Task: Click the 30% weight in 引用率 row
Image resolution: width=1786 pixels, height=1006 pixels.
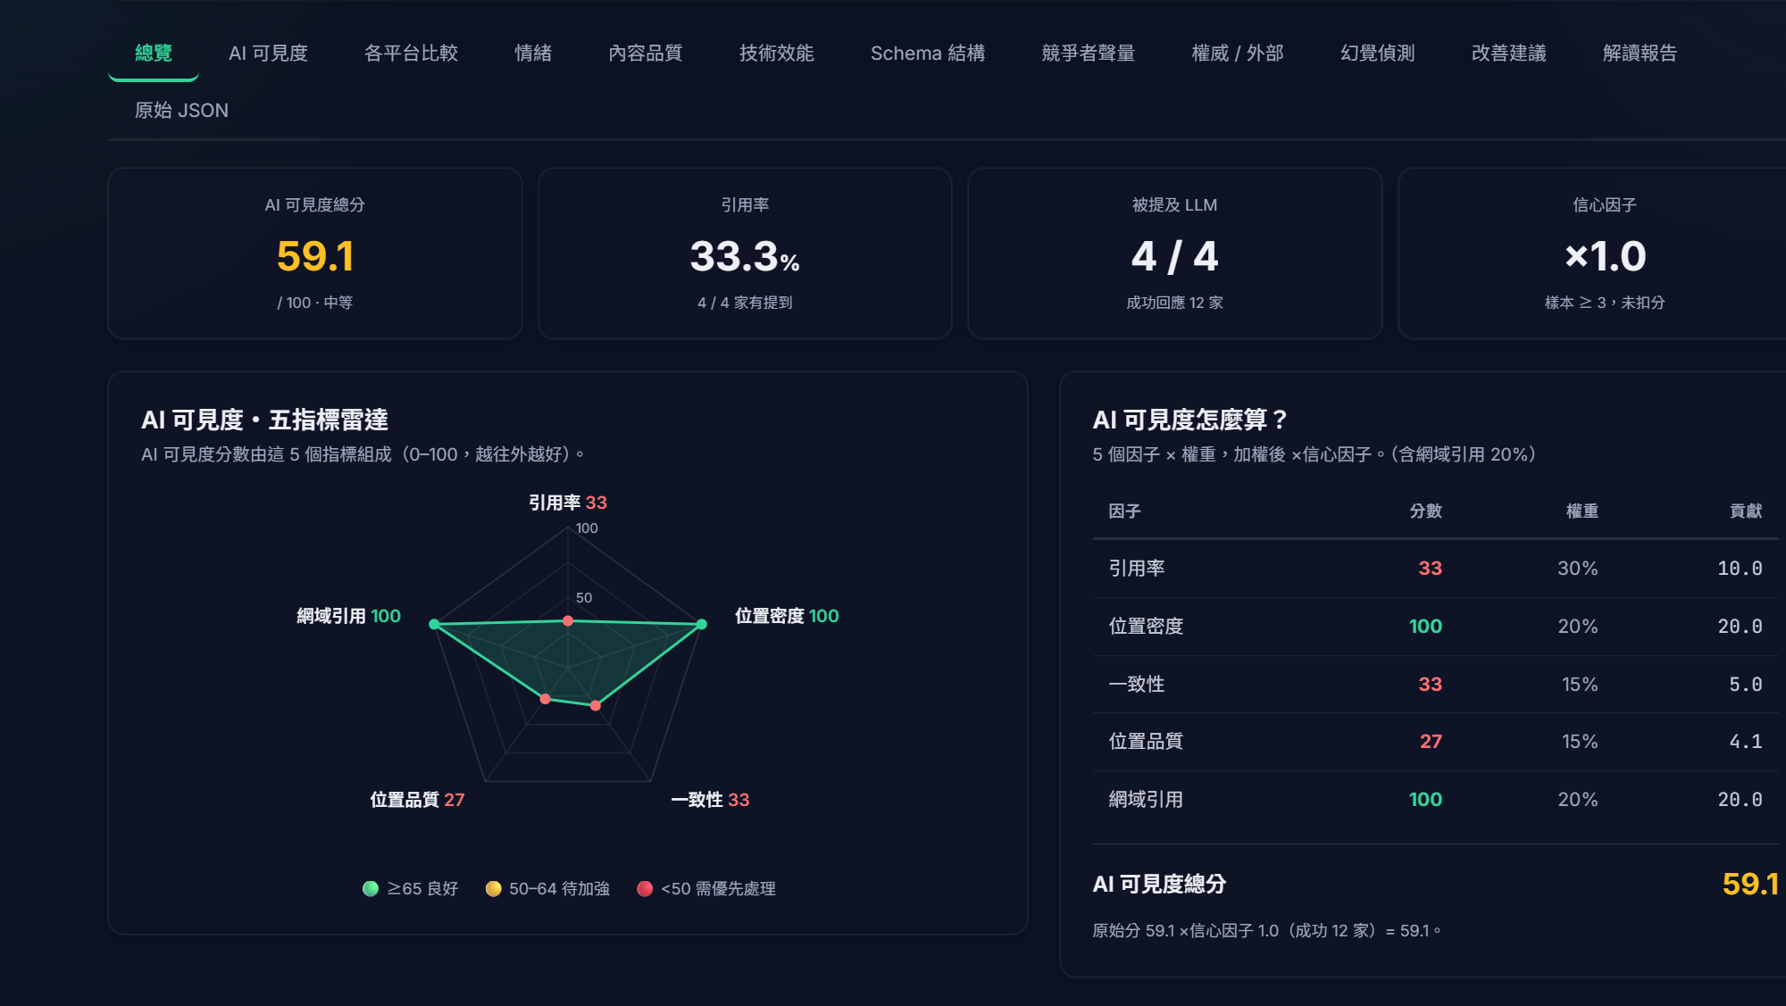Action: click(1578, 569)
